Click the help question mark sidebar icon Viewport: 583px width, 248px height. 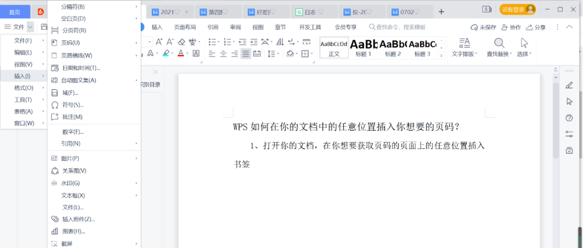click(569, 118)
